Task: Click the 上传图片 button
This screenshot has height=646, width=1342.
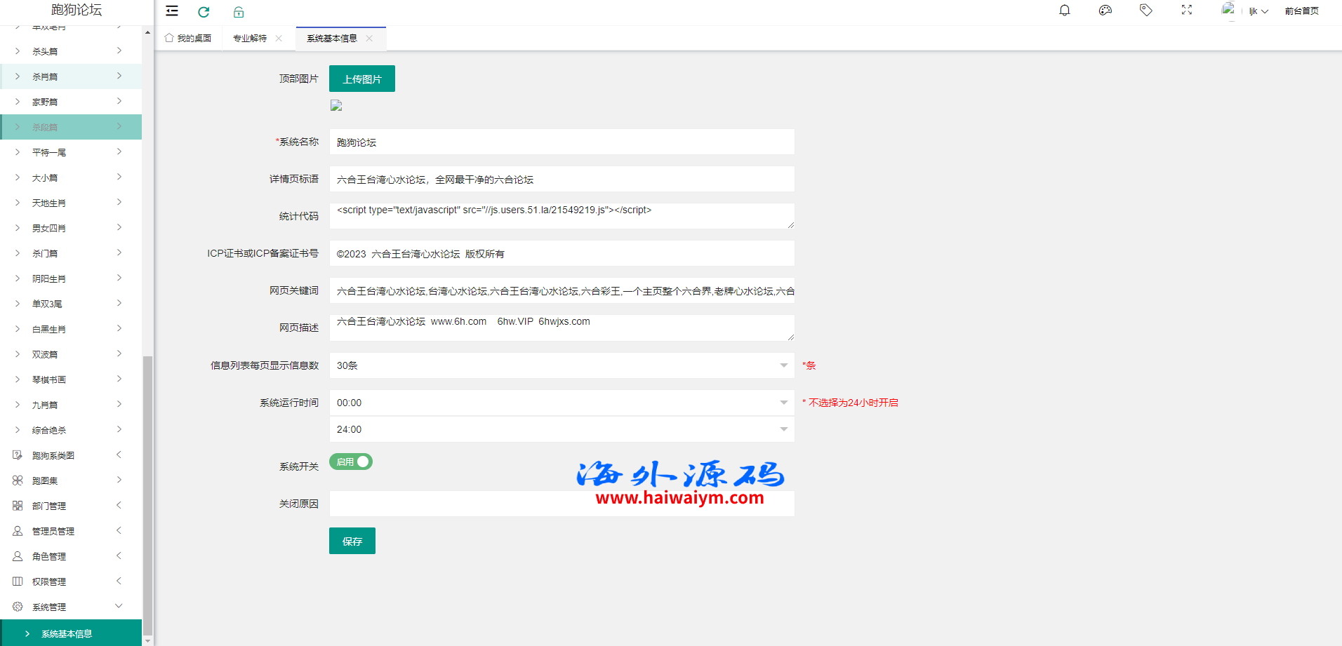Action: tap(362, 79)
